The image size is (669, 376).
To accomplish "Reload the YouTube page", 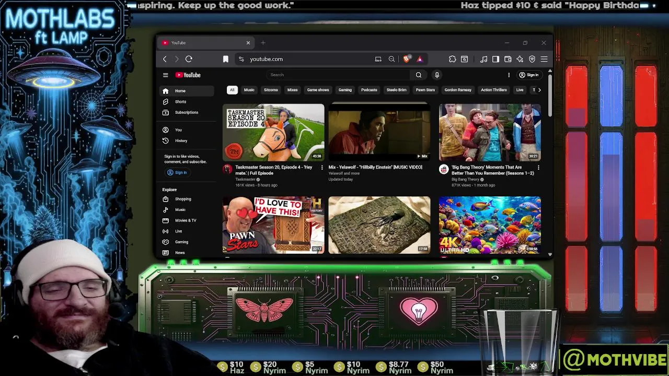I will tap(189, 59).
